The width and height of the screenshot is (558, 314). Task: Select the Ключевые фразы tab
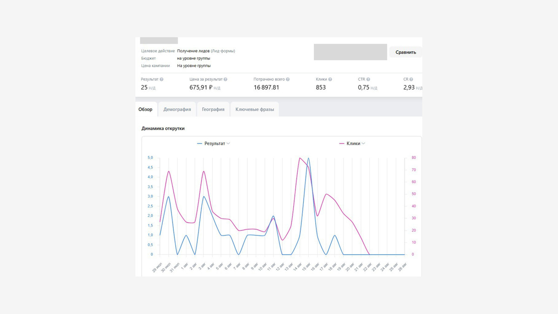pyautogui.click(x=254, y=109)
